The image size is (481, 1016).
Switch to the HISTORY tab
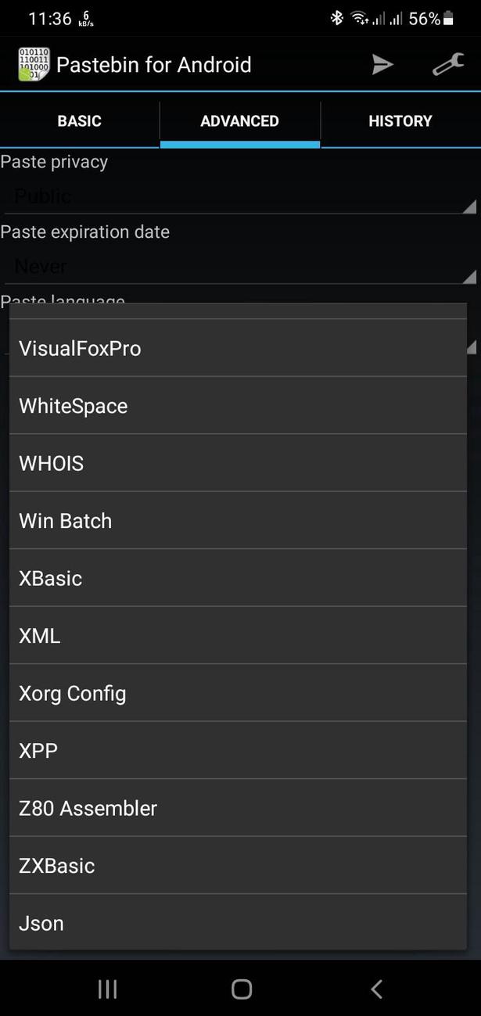(400, 120)
